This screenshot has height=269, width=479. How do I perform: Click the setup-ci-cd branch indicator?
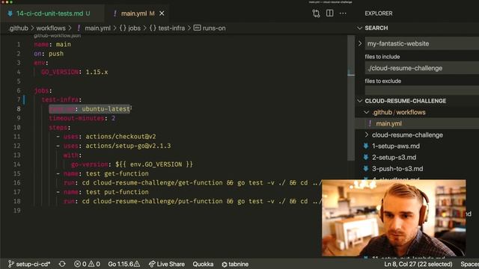(x=29, y=264)
